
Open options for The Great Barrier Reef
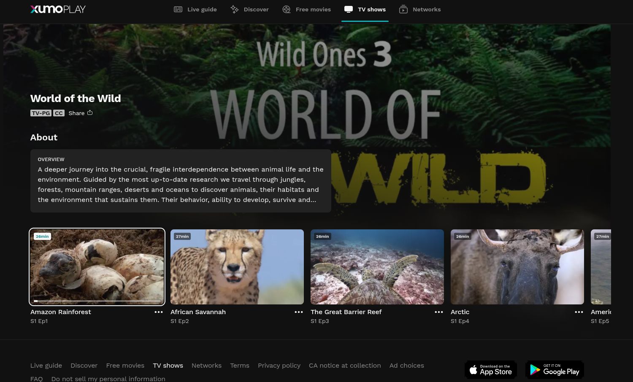(x=439, y=312)
